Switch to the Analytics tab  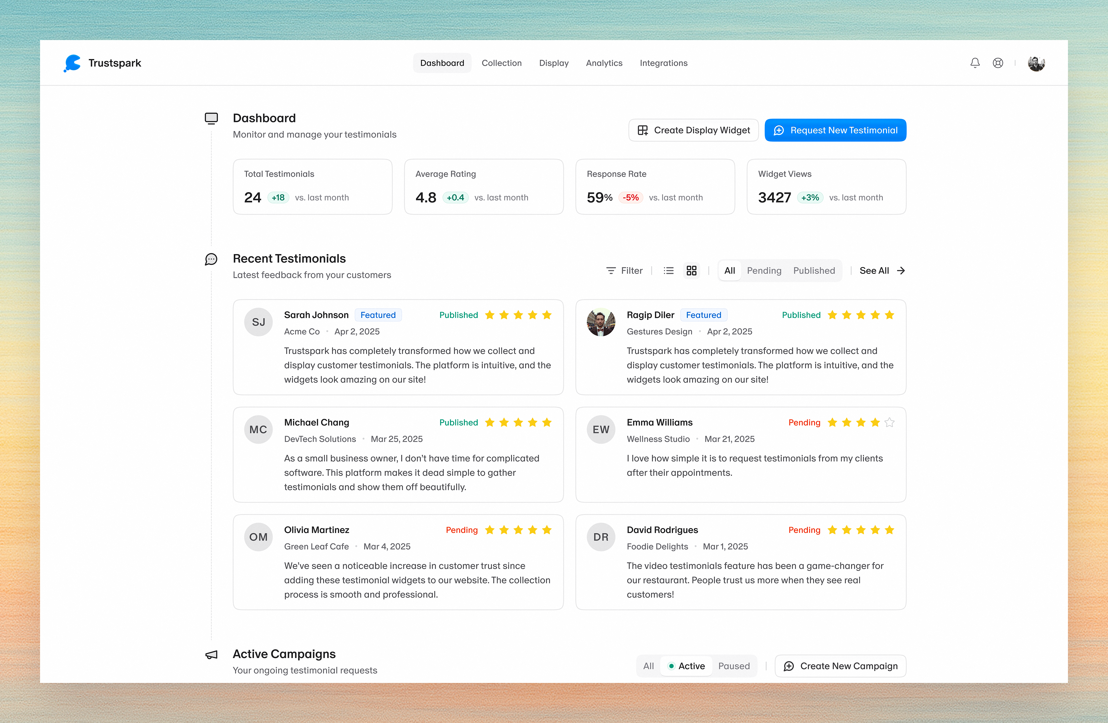coord(604,63)
